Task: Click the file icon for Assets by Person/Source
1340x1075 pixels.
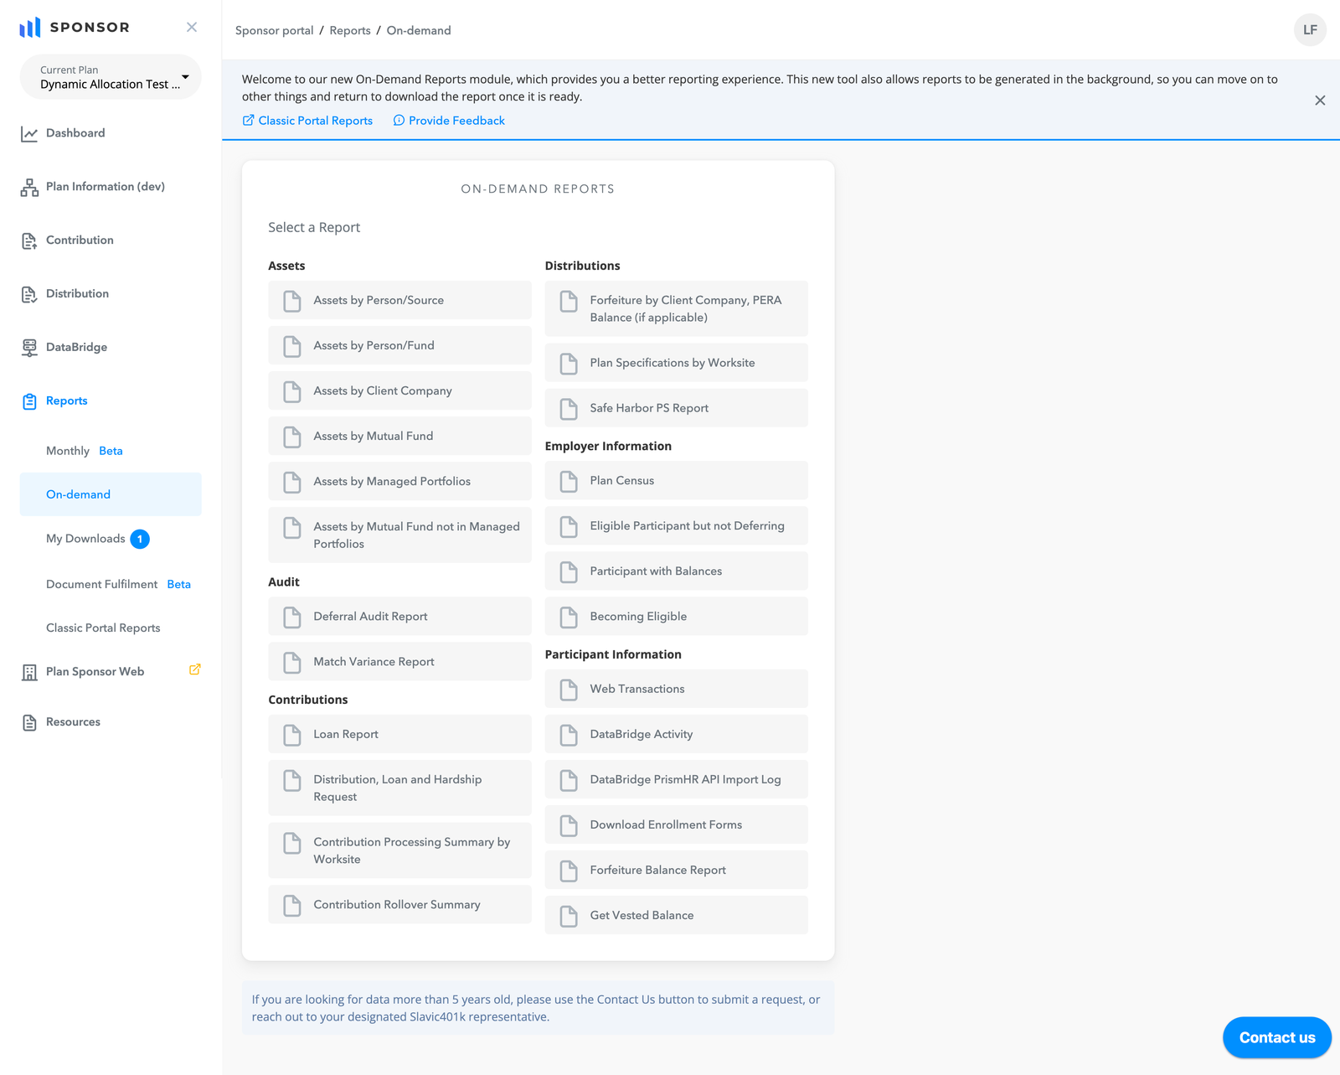Action: [292, 301]
